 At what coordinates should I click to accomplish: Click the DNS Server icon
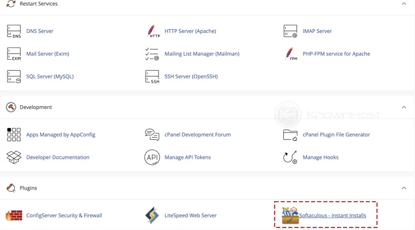tap(14, 31)
